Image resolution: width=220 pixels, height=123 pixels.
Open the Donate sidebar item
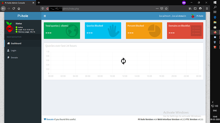tap(23, 58)
